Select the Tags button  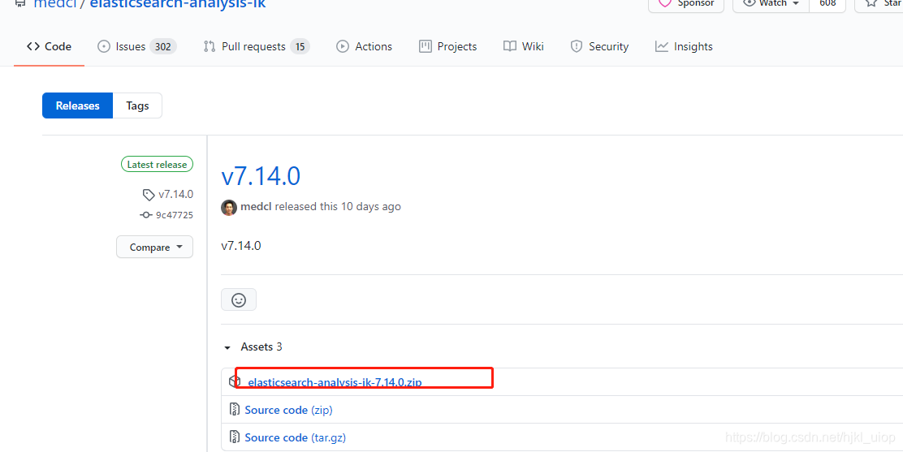[137, 105]
